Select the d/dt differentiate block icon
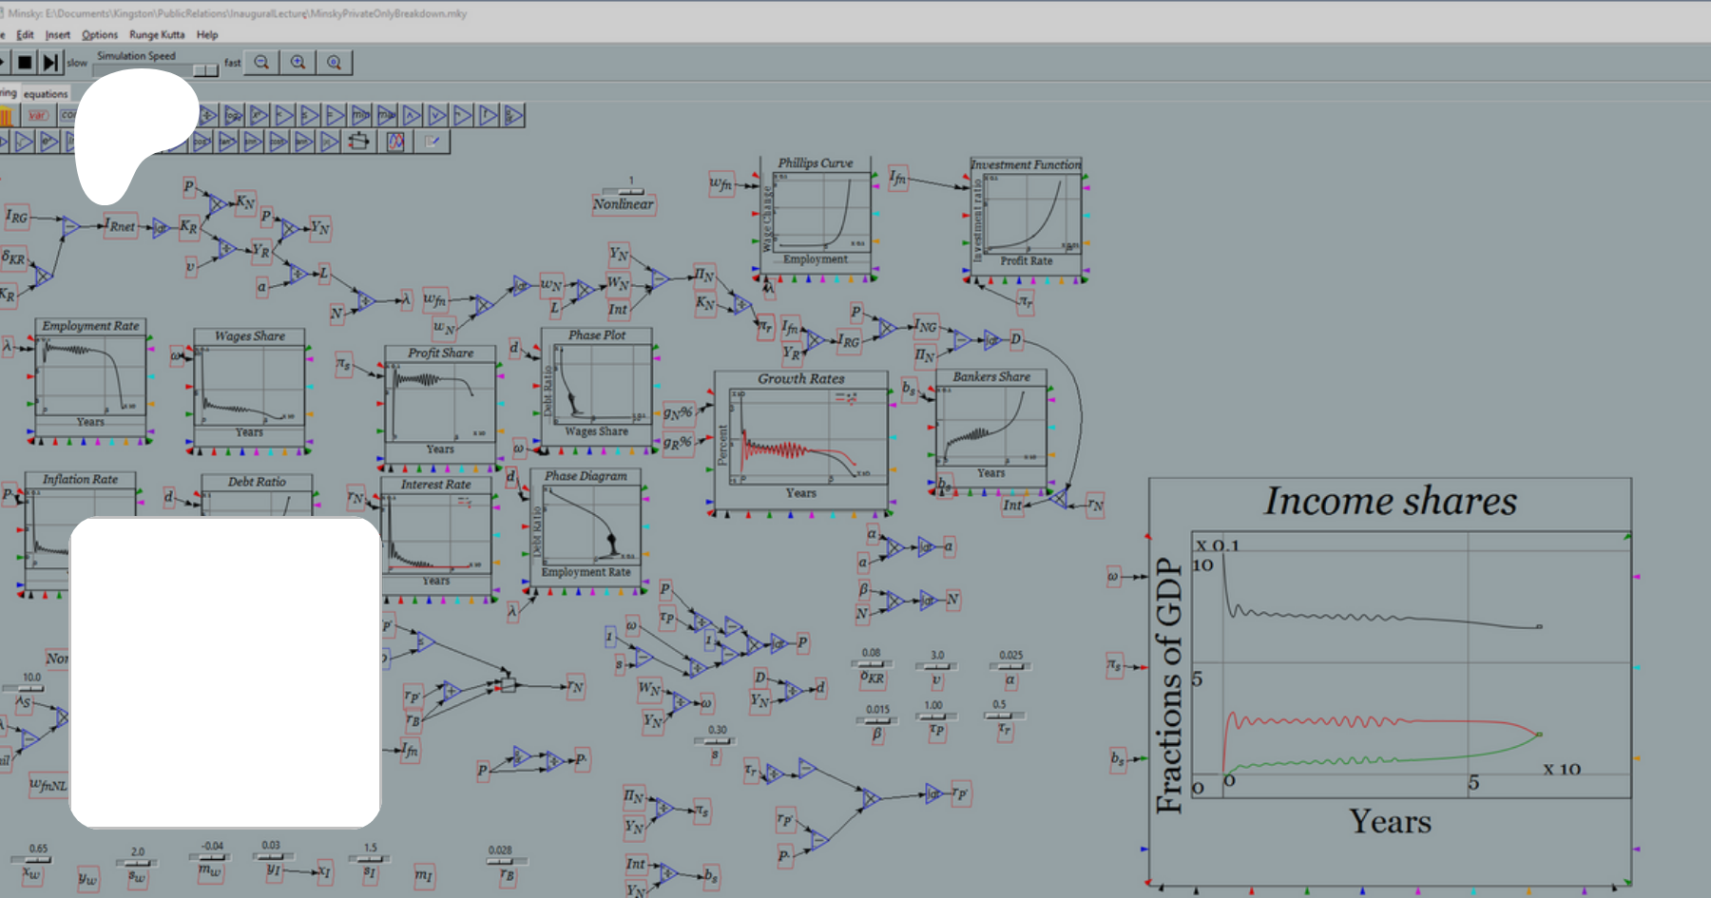 click(513, 116)
